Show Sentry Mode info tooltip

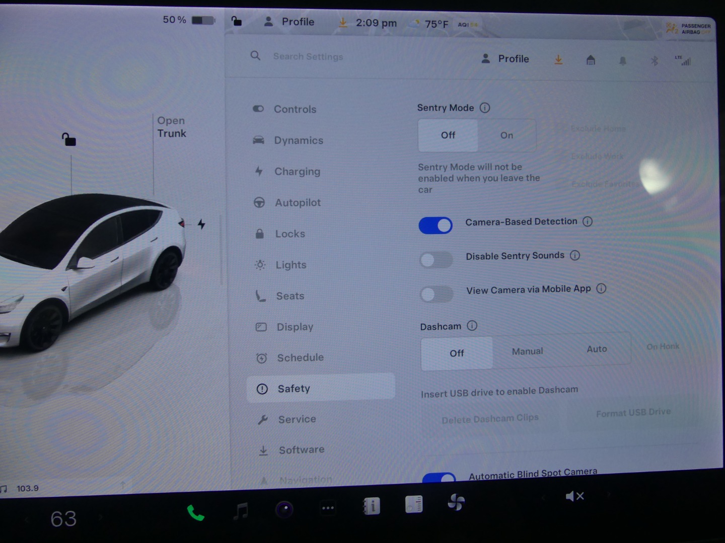click(x=485, y=108)
